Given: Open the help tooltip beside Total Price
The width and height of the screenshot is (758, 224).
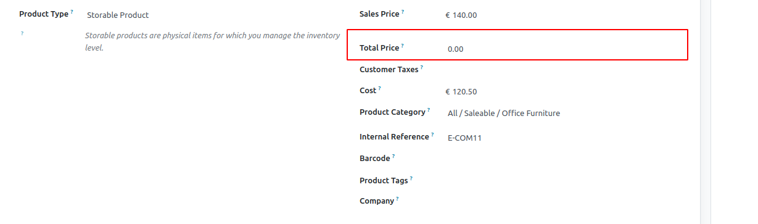Looking at the screenshot, I should click(x=403, y=46).
